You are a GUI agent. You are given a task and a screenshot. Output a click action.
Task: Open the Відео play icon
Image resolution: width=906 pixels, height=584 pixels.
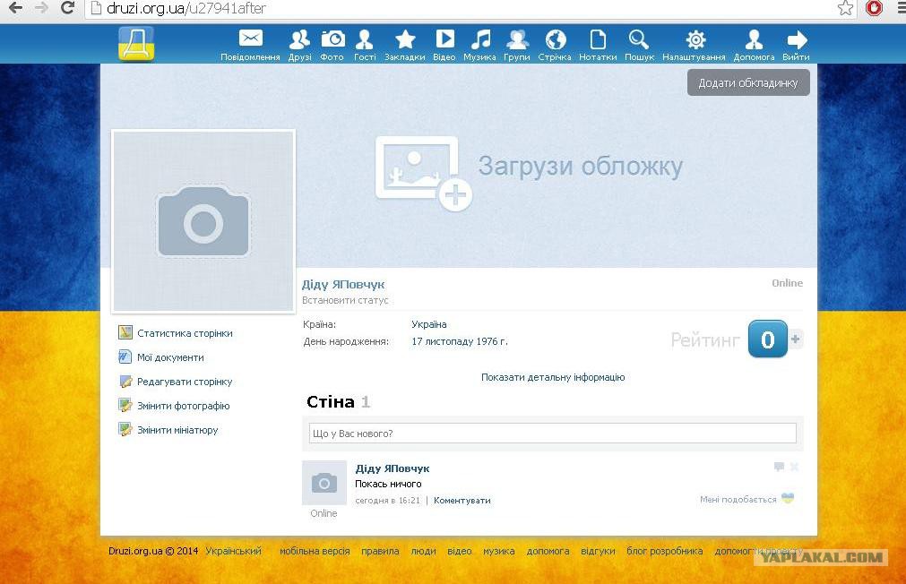(444, 39)
